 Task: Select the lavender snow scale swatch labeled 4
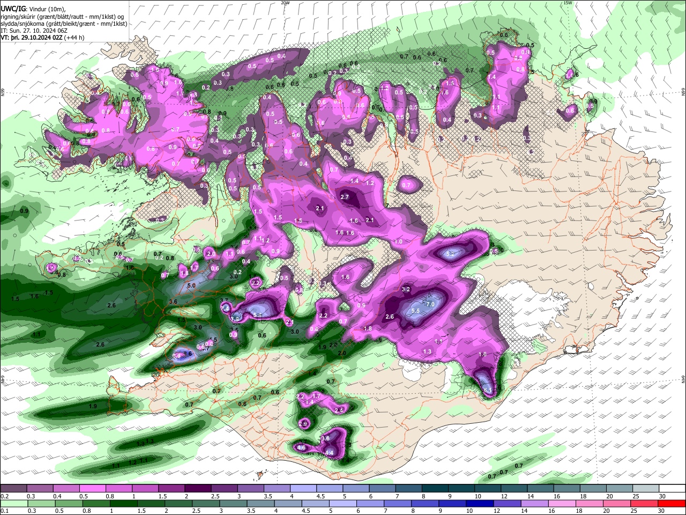(303, 489)
